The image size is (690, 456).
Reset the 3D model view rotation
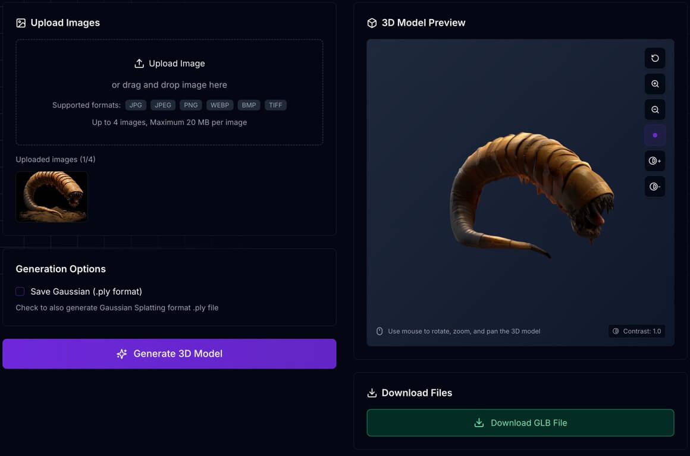click(x=655, y=58)
